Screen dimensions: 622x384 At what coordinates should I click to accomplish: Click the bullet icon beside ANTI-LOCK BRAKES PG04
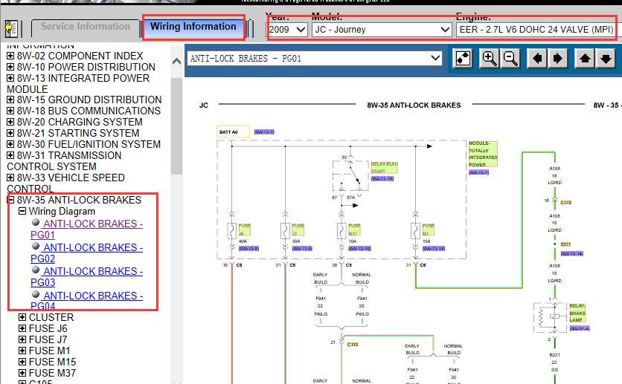36,294
